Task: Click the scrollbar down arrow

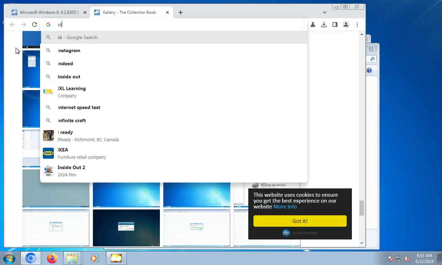Action: (x=362, y=243)
